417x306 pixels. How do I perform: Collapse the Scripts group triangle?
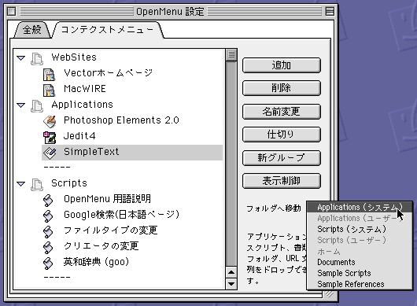[20, 184]
